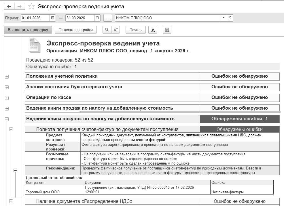Click Наличие документа «Распределение НДС» heading
The height and width of the screenshot is (206, 284).
[84, 201]
